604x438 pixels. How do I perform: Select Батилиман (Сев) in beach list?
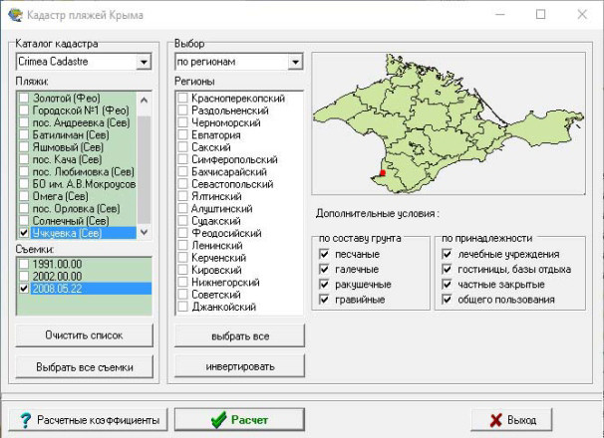(x=71, y=134)
